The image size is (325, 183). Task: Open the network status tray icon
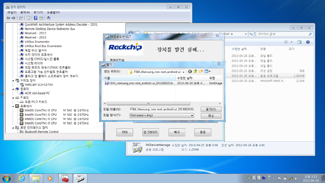click(291, 178)
